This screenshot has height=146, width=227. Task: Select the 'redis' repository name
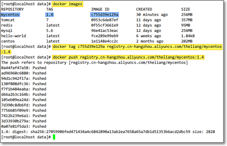pos(7,25)
